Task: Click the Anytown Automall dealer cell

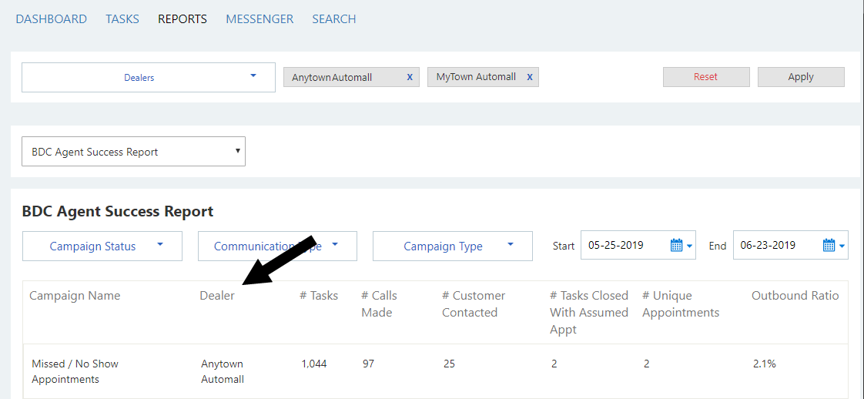Action: pos(223,371)
